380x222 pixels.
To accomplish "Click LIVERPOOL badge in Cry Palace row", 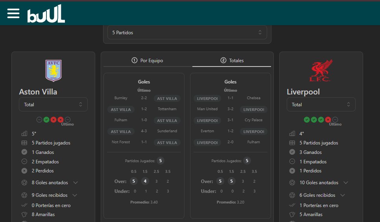I will click(207, 120).
